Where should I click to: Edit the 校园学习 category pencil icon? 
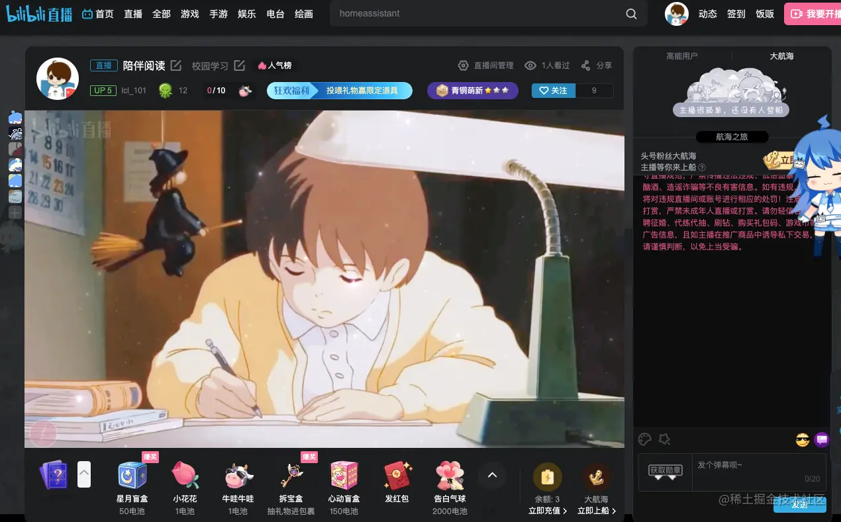click(x=240, y=65)
